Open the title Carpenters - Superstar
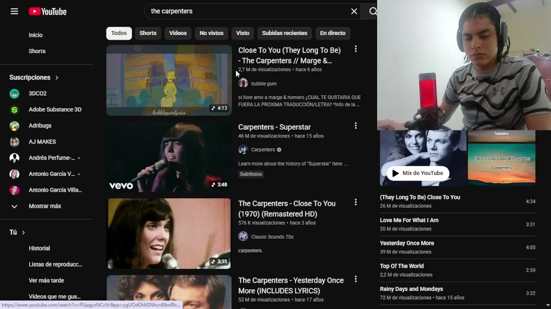551x309 pixels. [x=274, y=127]
